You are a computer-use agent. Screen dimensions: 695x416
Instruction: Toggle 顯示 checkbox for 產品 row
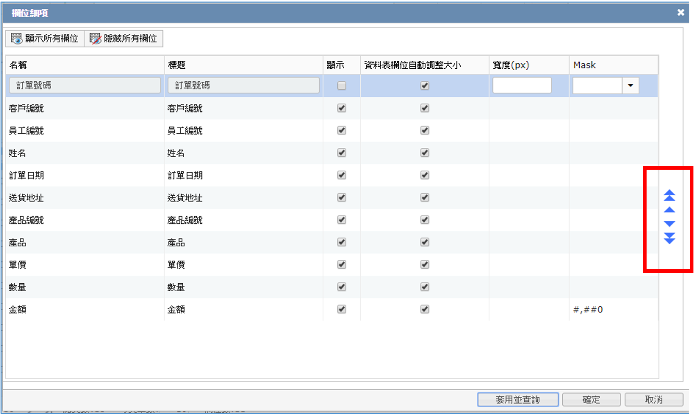342,242
